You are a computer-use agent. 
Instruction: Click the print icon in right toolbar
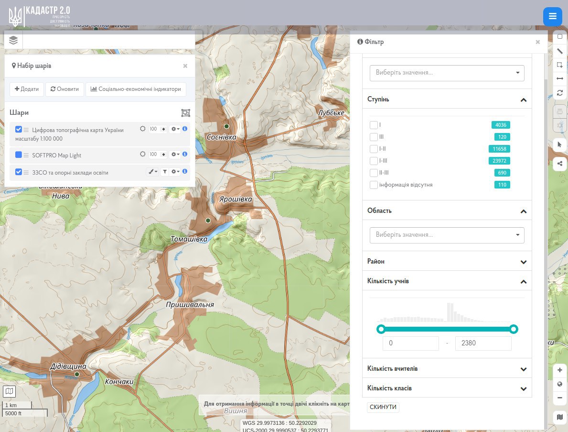point(560,112)
